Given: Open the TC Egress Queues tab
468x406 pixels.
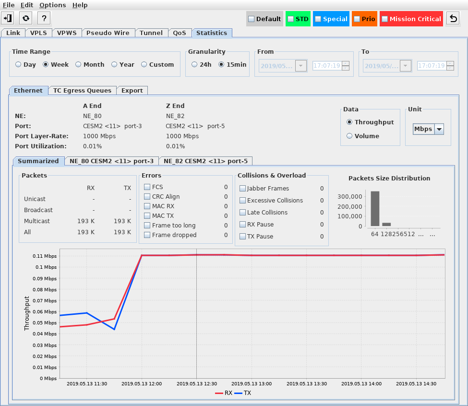Looking at the screenshot, I should (82, 90).
